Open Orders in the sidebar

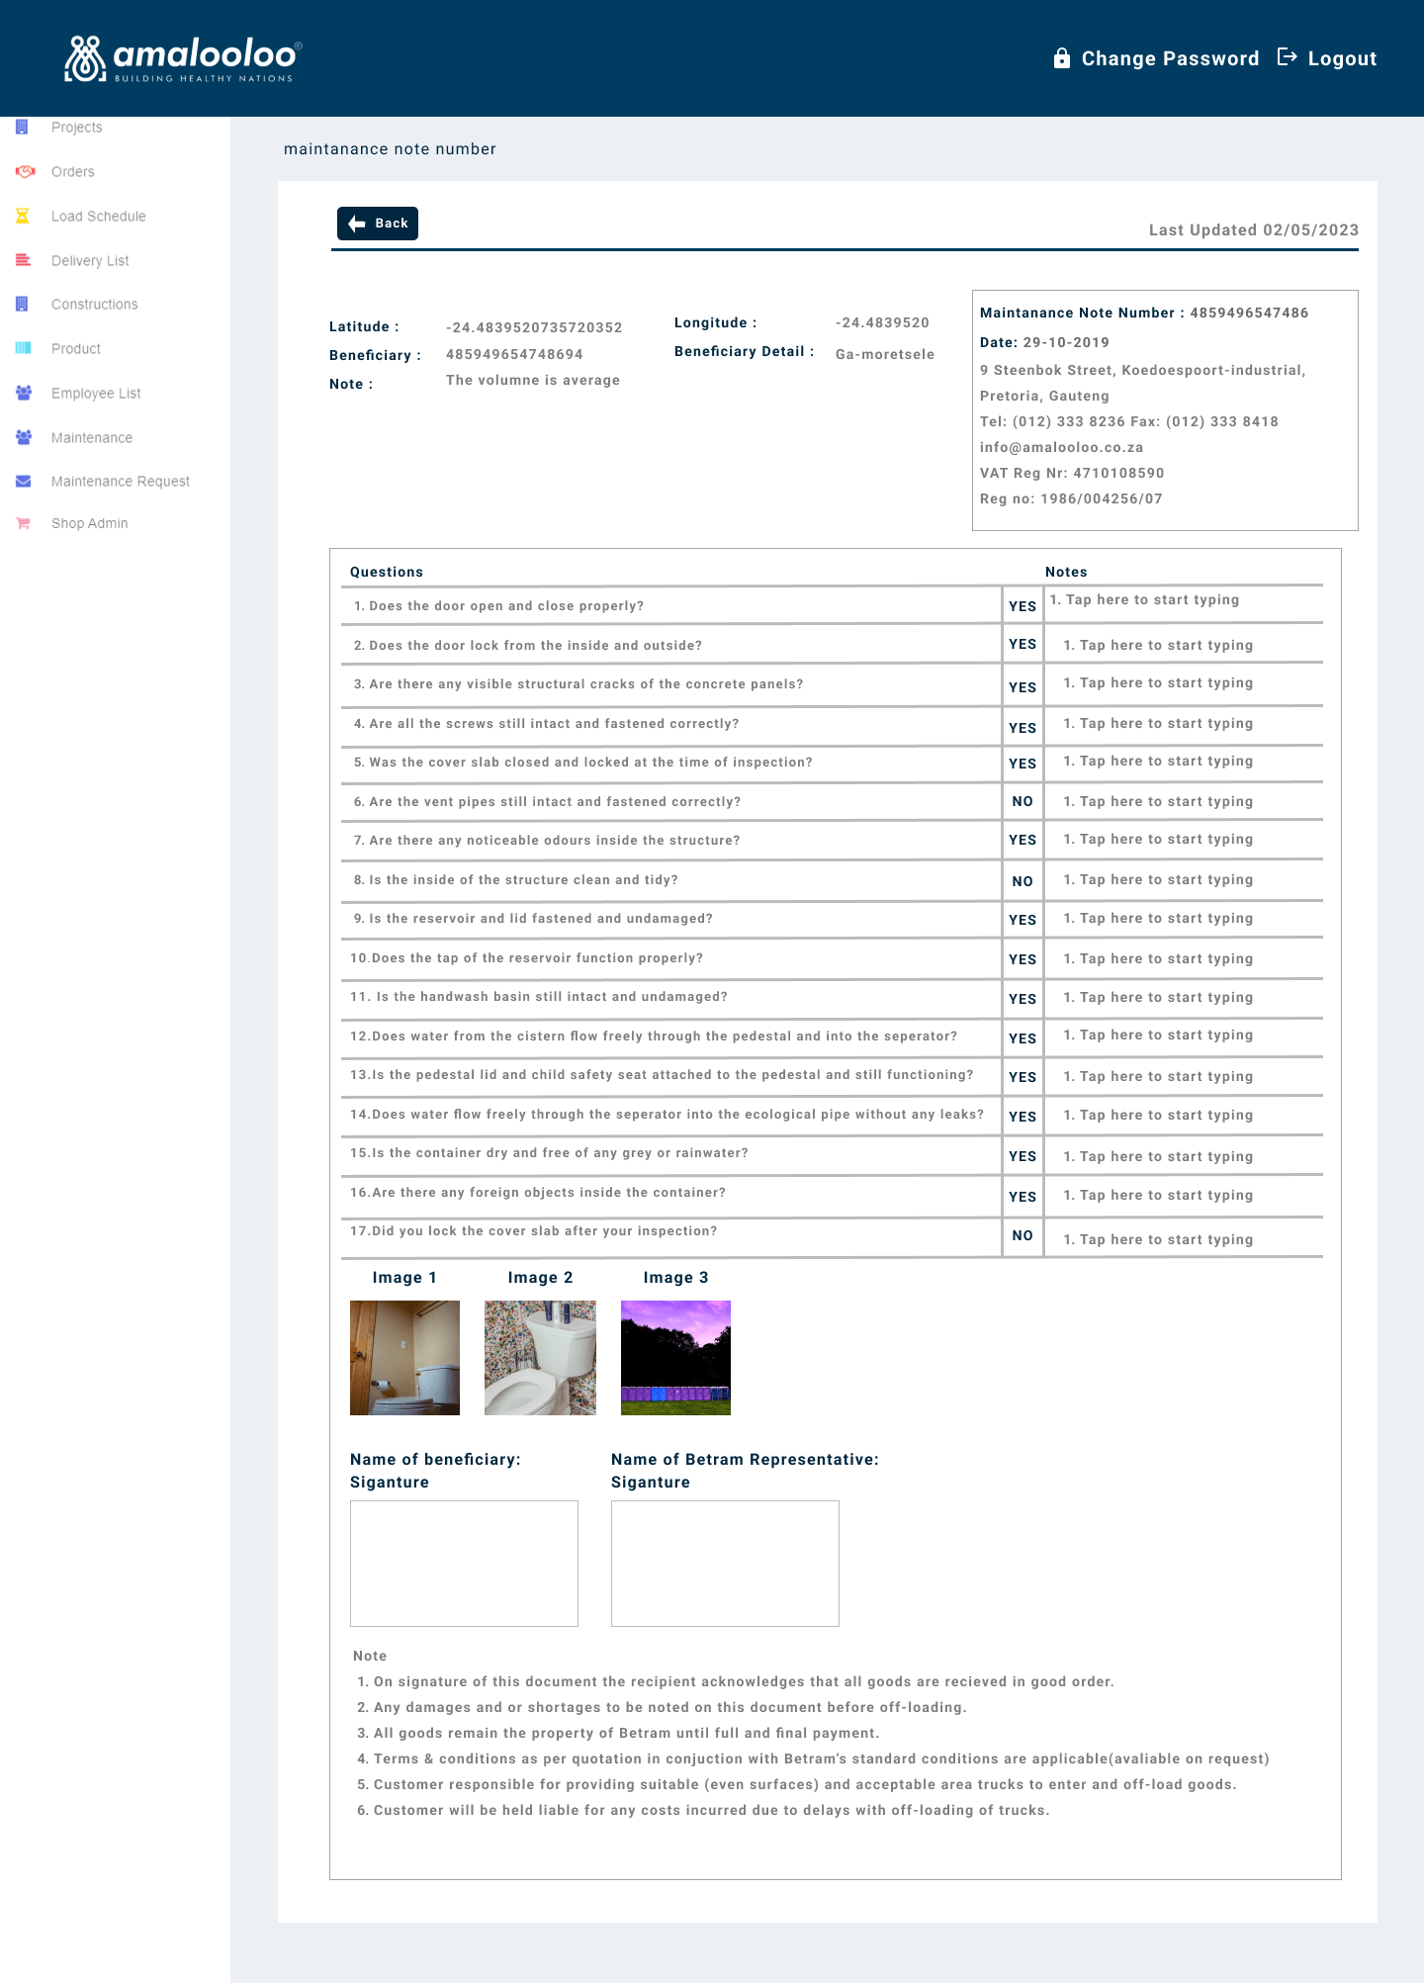click(73, 171)
